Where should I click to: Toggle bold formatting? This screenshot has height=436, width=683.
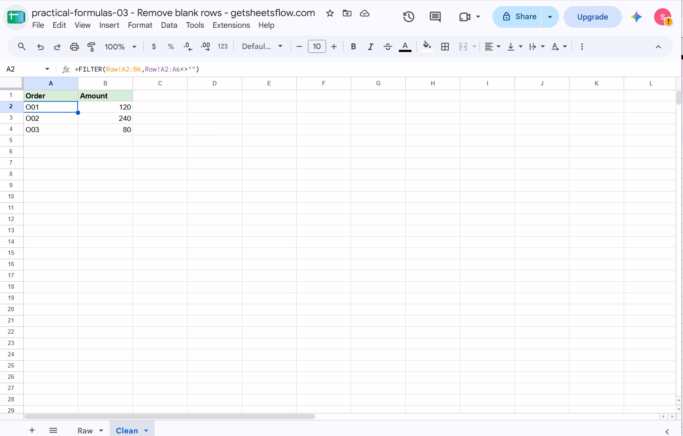click(x=353, y=46)
